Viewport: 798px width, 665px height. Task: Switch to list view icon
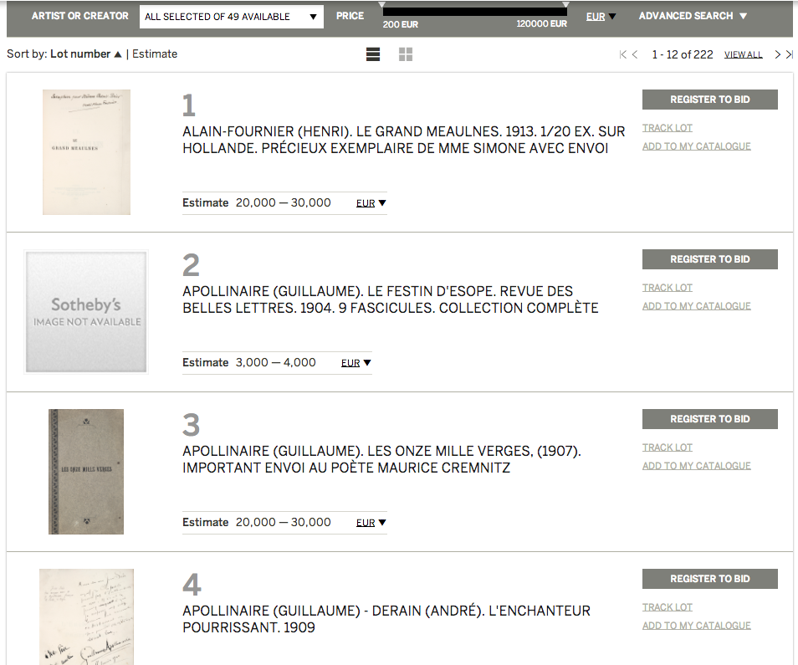pos(373,54)
